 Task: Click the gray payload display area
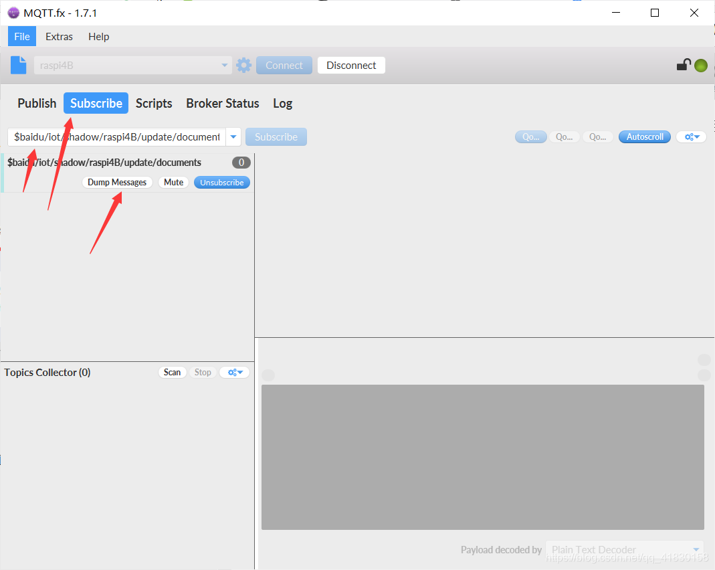pos(482,457)
